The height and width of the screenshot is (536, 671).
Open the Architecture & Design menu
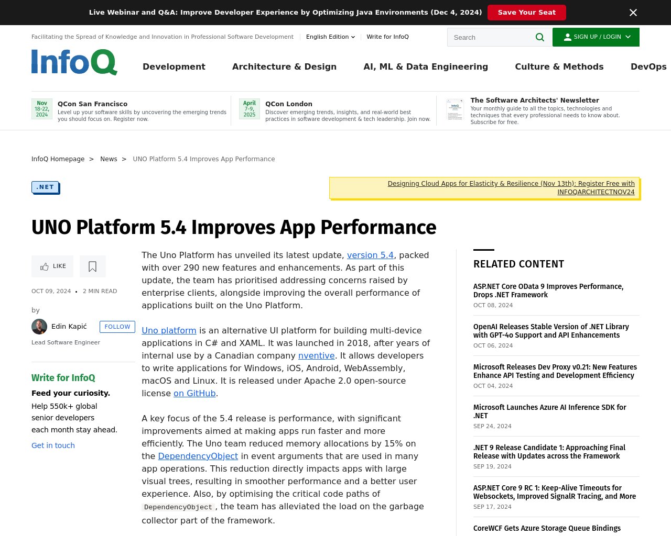pyautogui.click(x=284, y=66)
